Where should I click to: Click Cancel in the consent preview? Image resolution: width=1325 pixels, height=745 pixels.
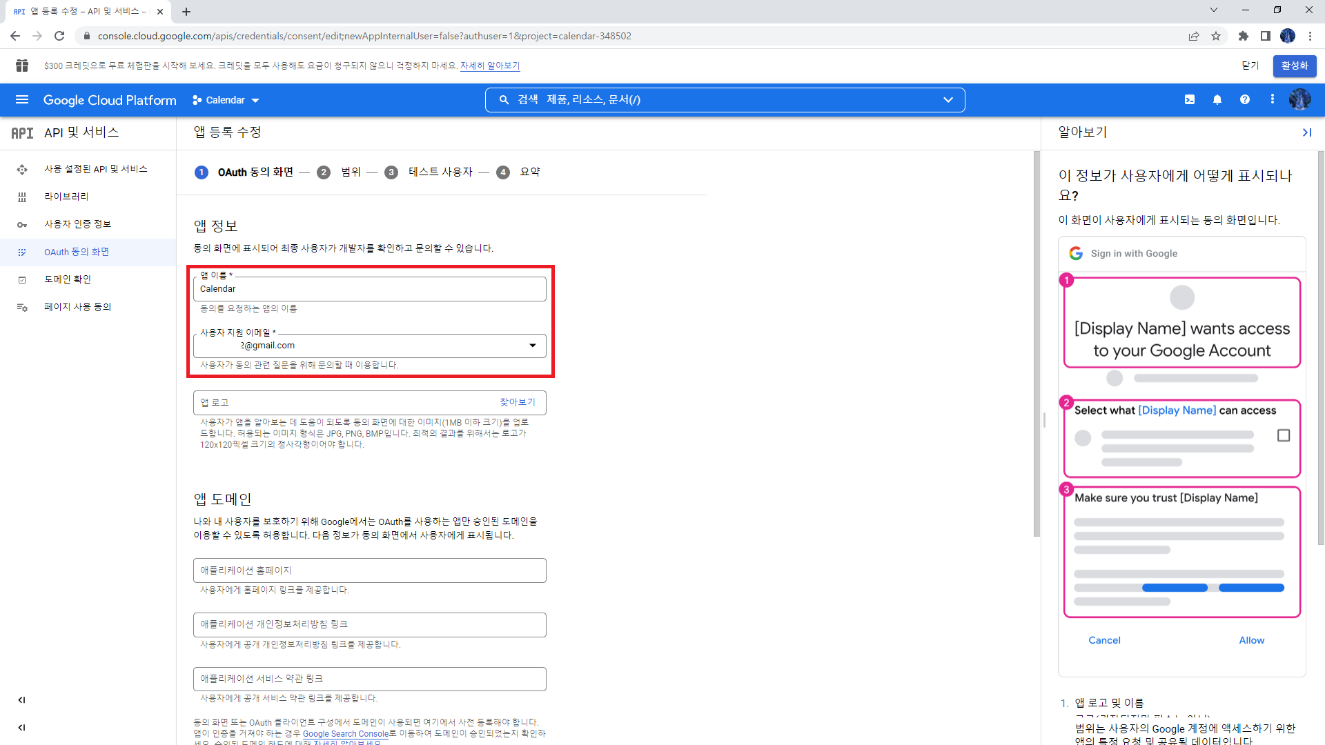[1104, 640]
